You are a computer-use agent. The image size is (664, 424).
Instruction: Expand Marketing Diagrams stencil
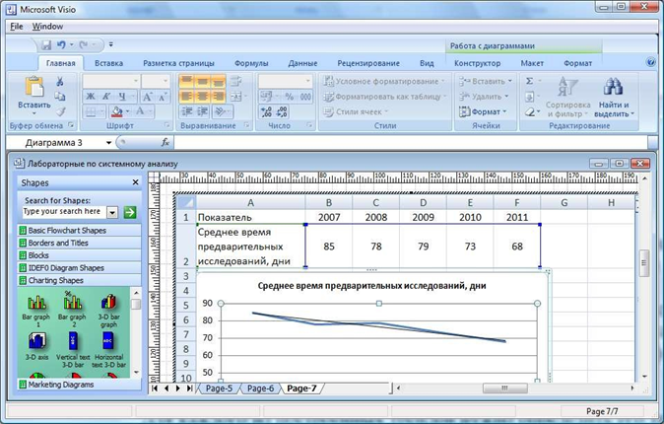tap(79, 385)
